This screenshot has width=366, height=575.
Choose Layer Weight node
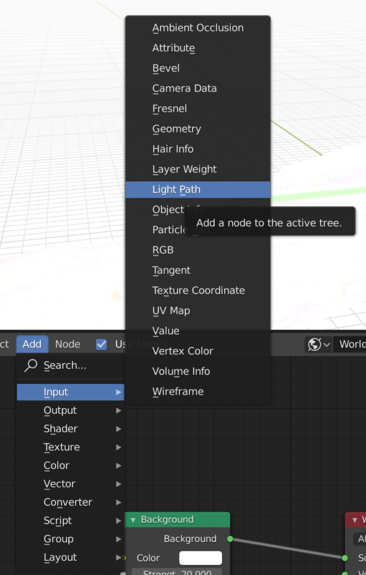pos(198,169)
